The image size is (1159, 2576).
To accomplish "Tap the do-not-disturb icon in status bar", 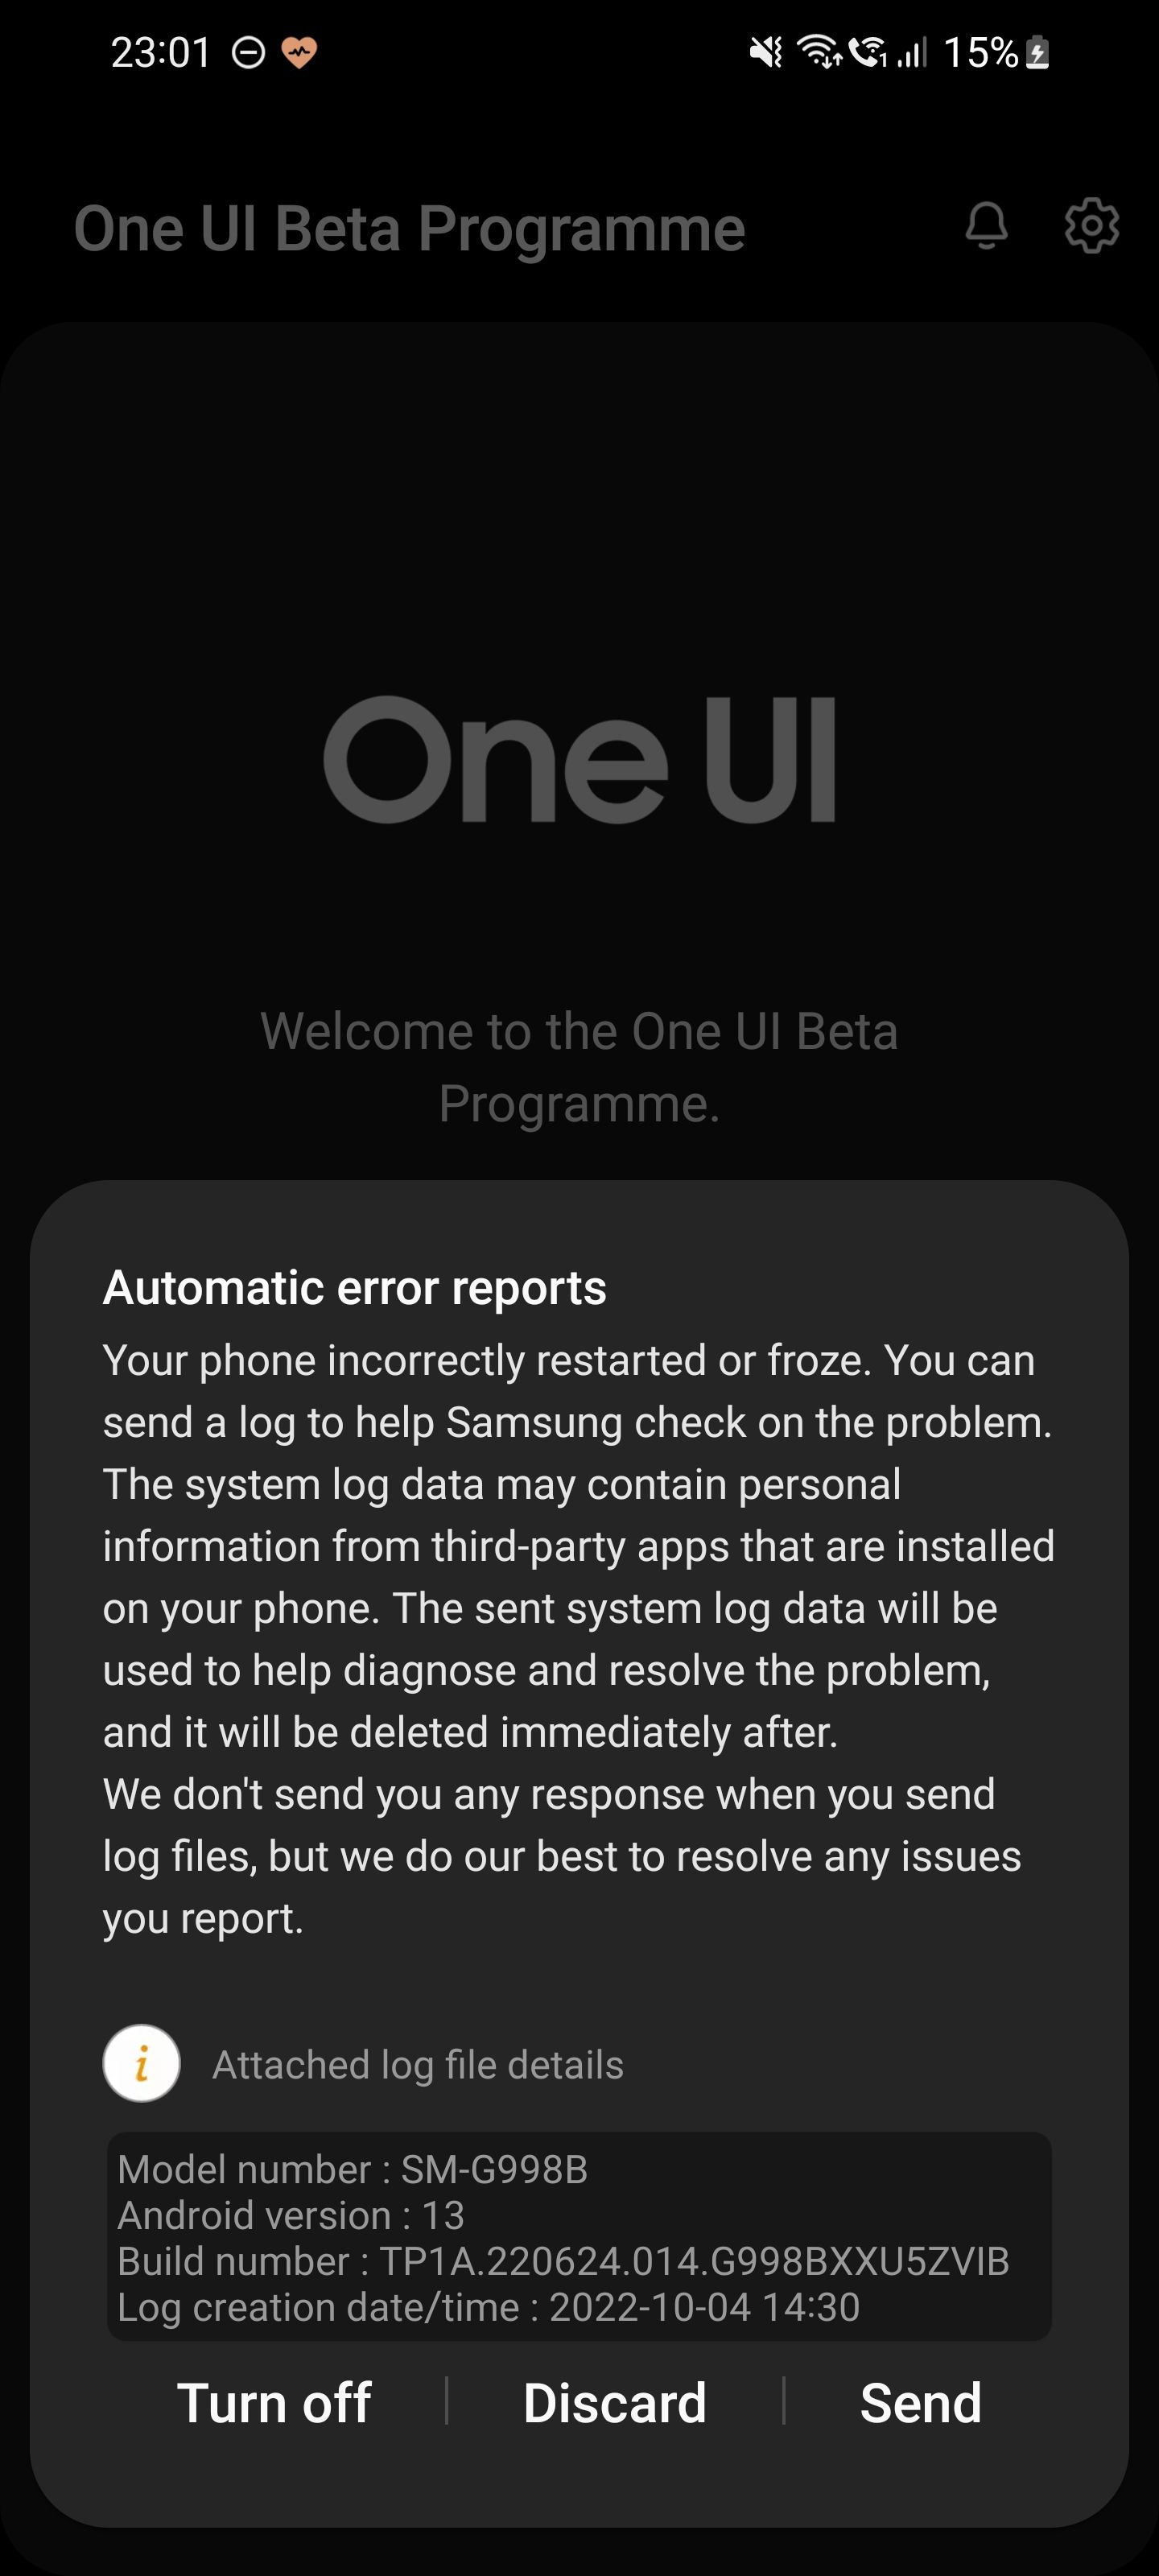I will (x=248, y=52).
